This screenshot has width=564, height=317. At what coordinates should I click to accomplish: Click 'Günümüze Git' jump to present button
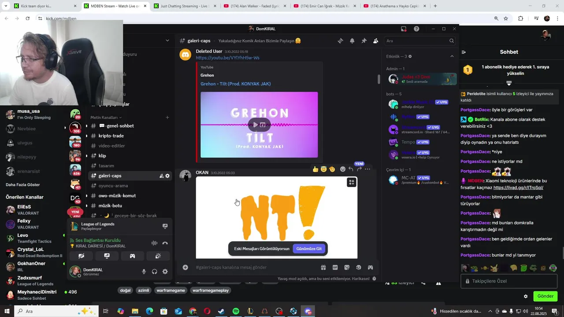pyautogui.click(x=309, y=249)
